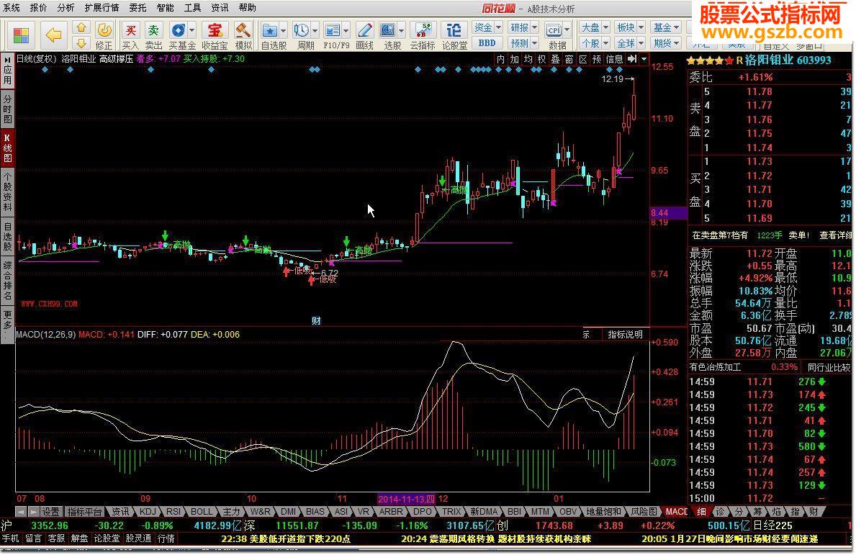Click the 8.44 purple price marker on axis
Image resolution: width=856 pixels, height=555 pixels.
point(668,213)
